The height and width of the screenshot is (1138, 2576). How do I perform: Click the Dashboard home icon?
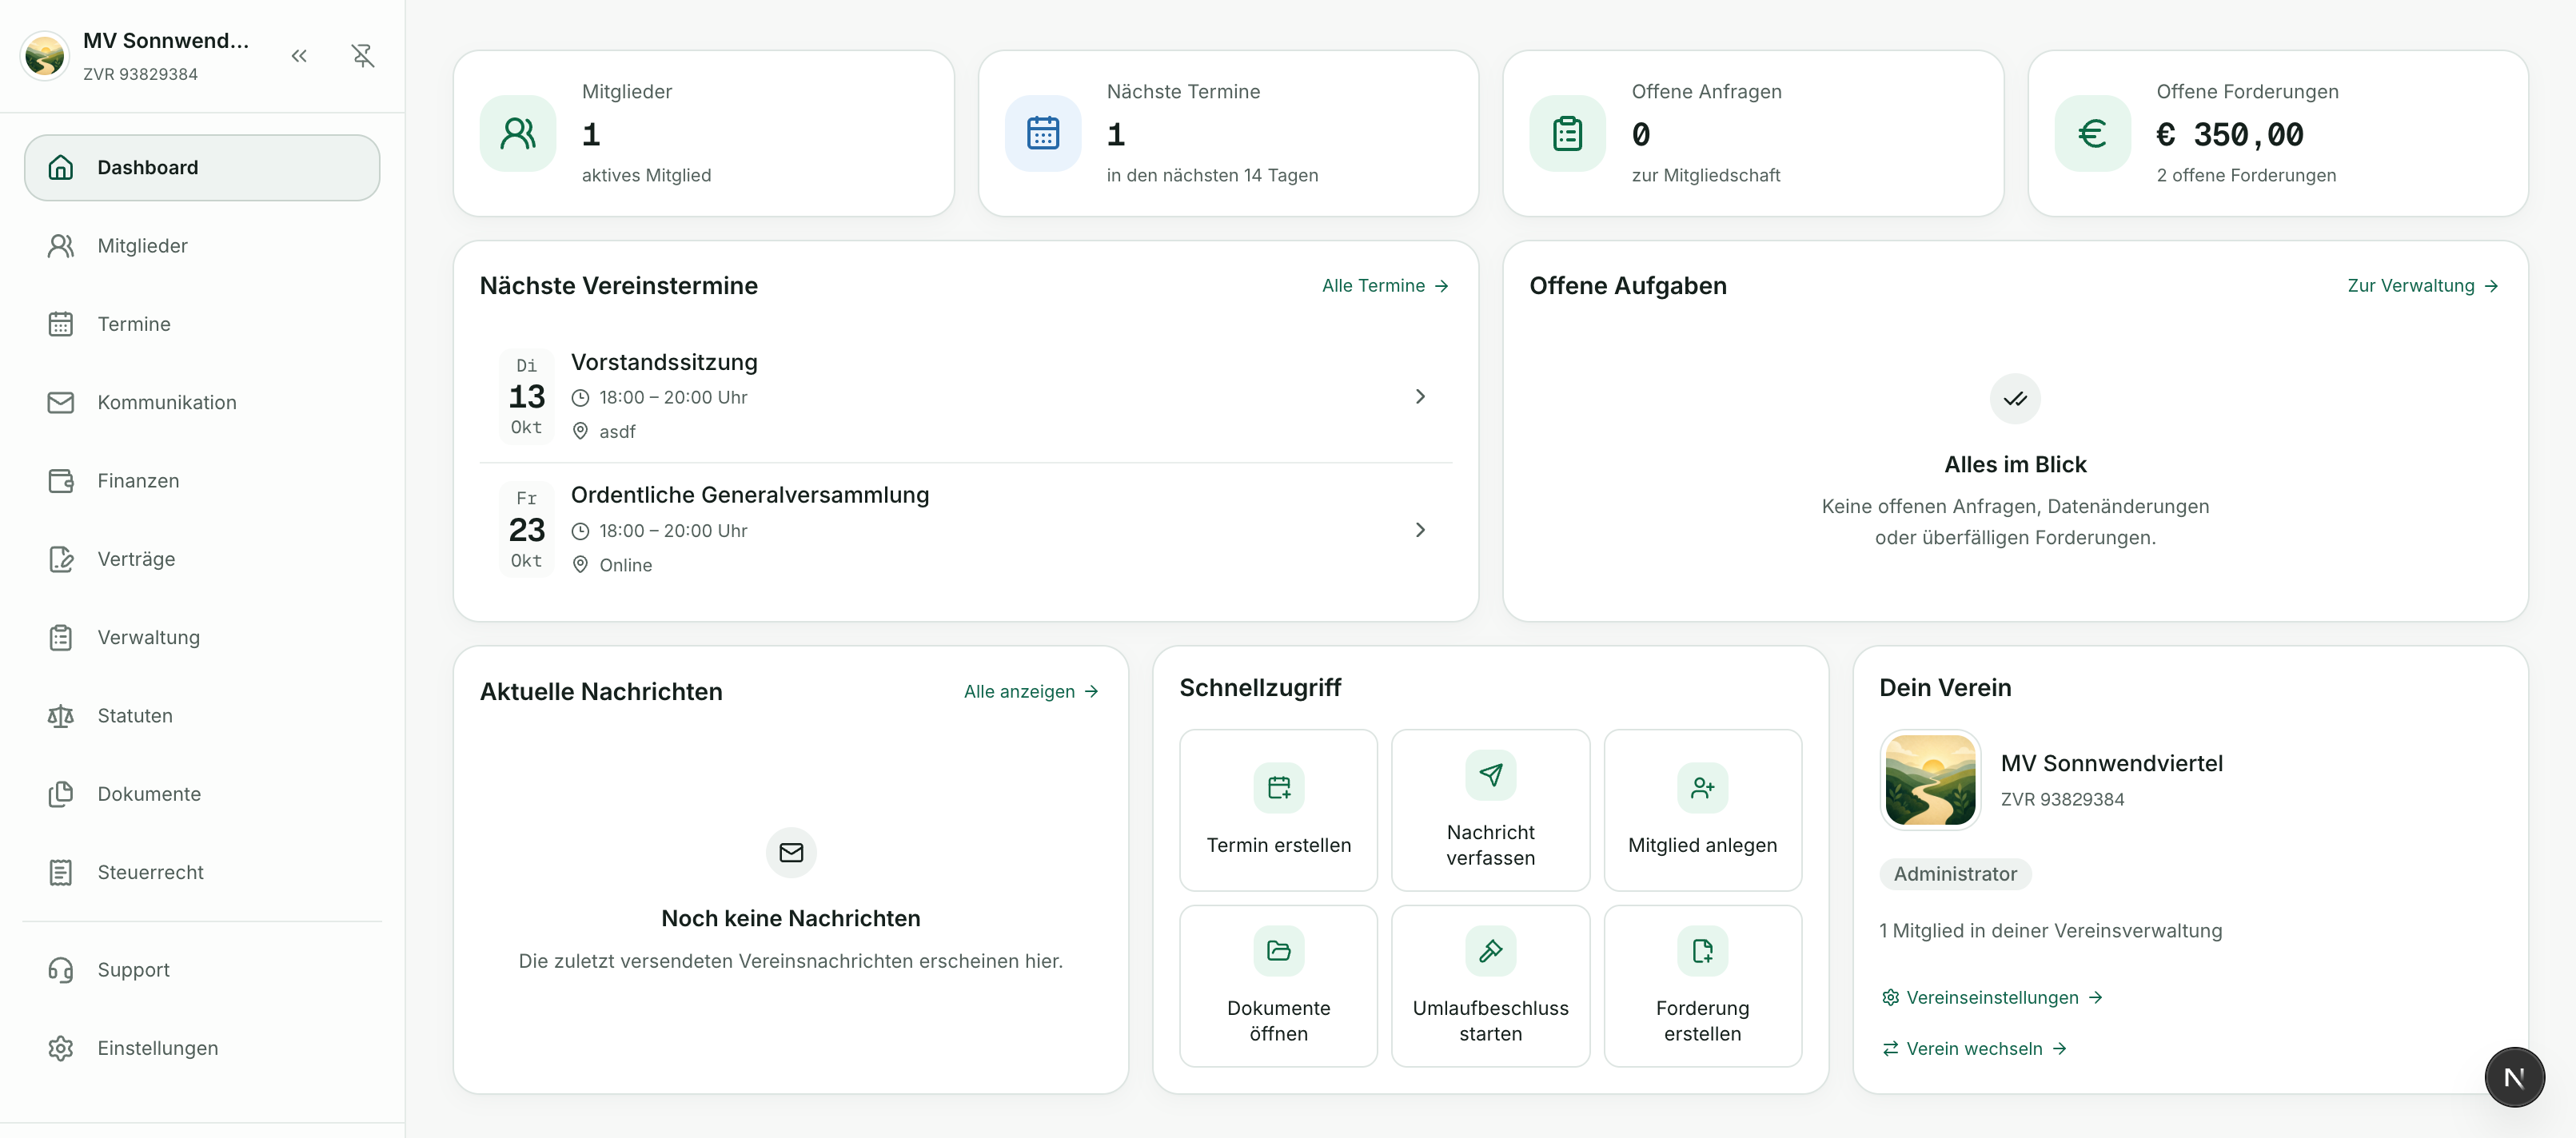point(61,167)
